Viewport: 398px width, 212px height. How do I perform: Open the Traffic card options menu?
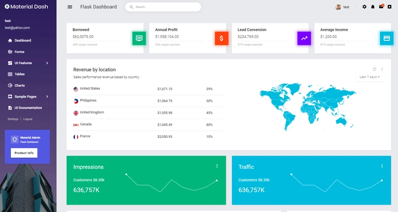coord(382,166)
